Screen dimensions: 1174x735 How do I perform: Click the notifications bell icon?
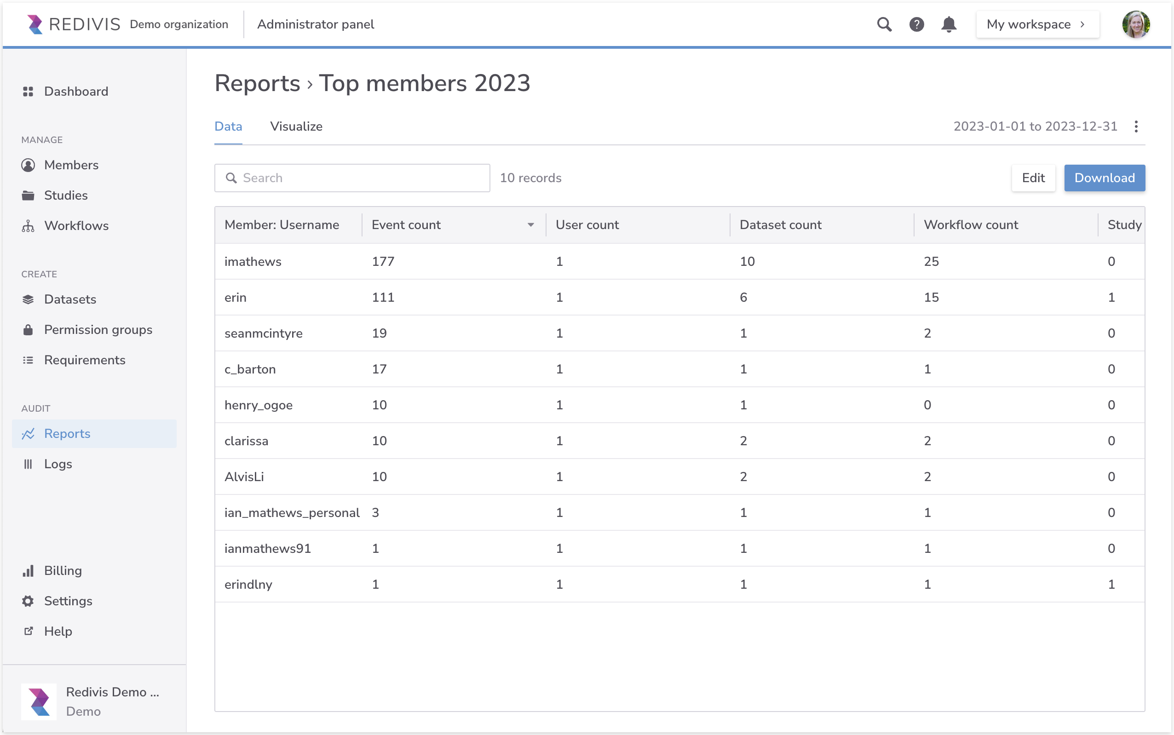(x=949, y=24)
